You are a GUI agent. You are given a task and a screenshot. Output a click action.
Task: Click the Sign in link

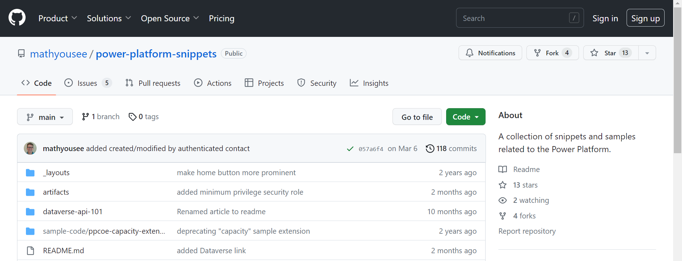pos(605,18)
